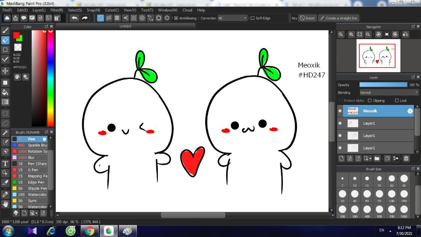This screenshot has height=237, width=421.
Task: Select the Bucket fill tool
Action: click(x=5, y=92)
